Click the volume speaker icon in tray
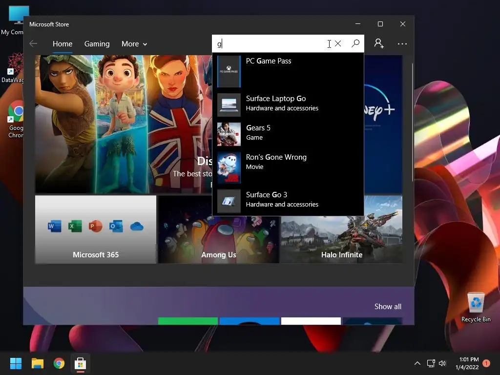The image size is (500, 375). 442,363
